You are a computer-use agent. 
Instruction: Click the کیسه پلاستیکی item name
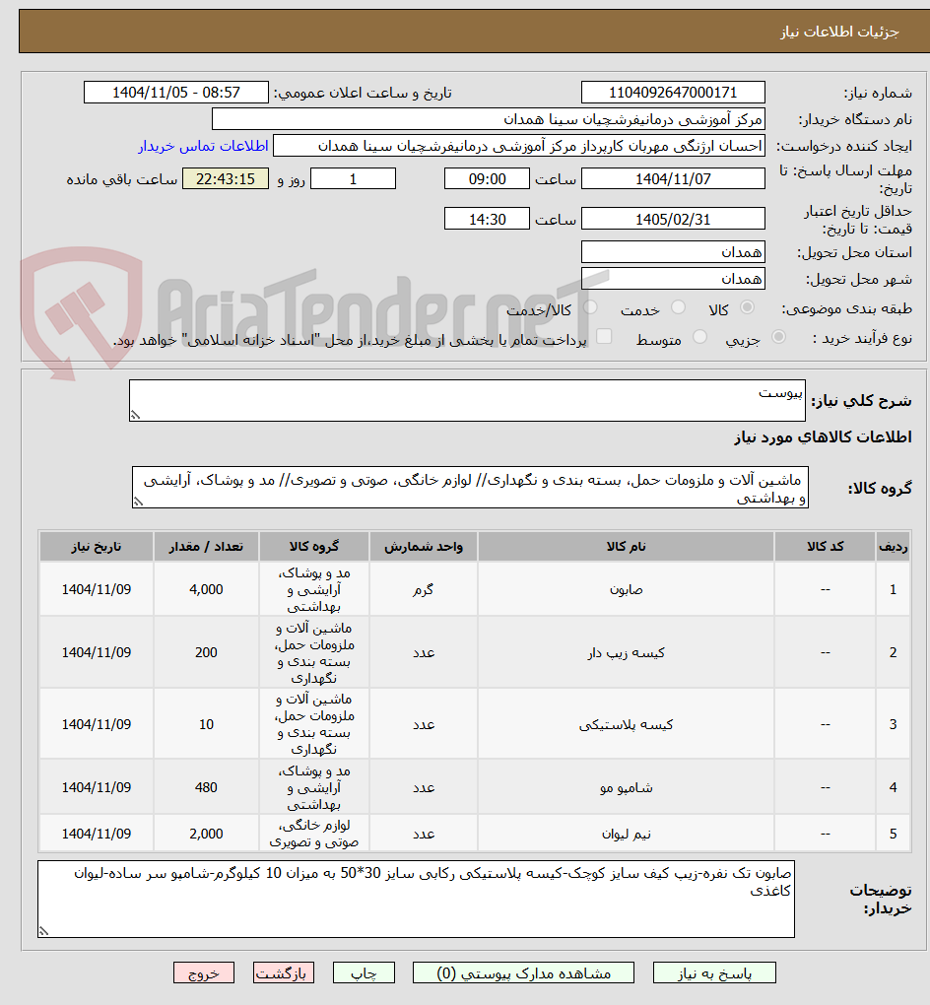(x=626, y=724)
